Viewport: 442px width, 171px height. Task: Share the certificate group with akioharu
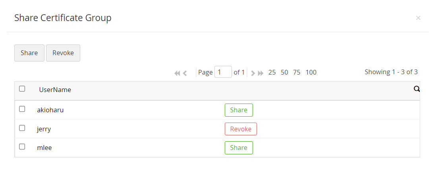[x=239, y=110]
